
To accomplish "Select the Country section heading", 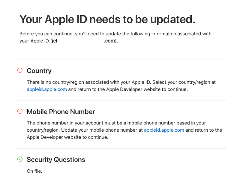I will pyautogui.click(x=39, y=71).
